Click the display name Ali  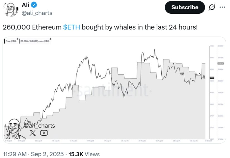click(26, 5)
